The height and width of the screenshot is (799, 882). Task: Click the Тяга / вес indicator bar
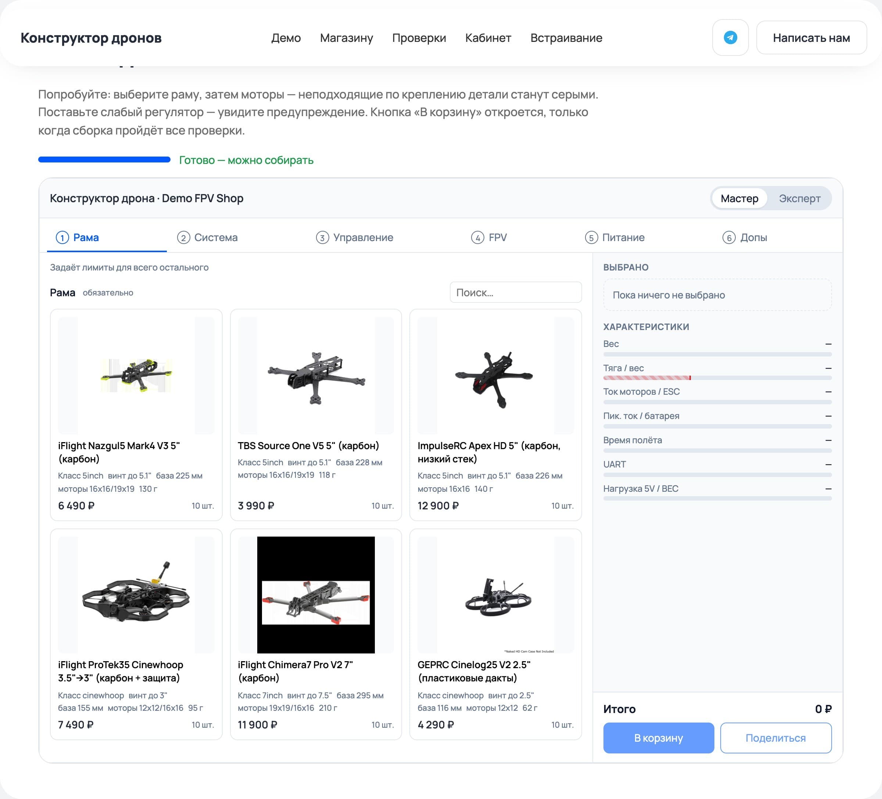click(717, 377)
